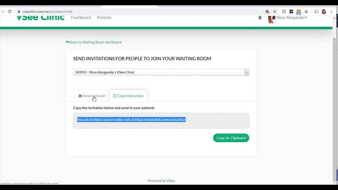The width and height of the screenshot is (338, 190).
Task: Click the room selector dropdown arrow
Action: (x=246, y=72)
